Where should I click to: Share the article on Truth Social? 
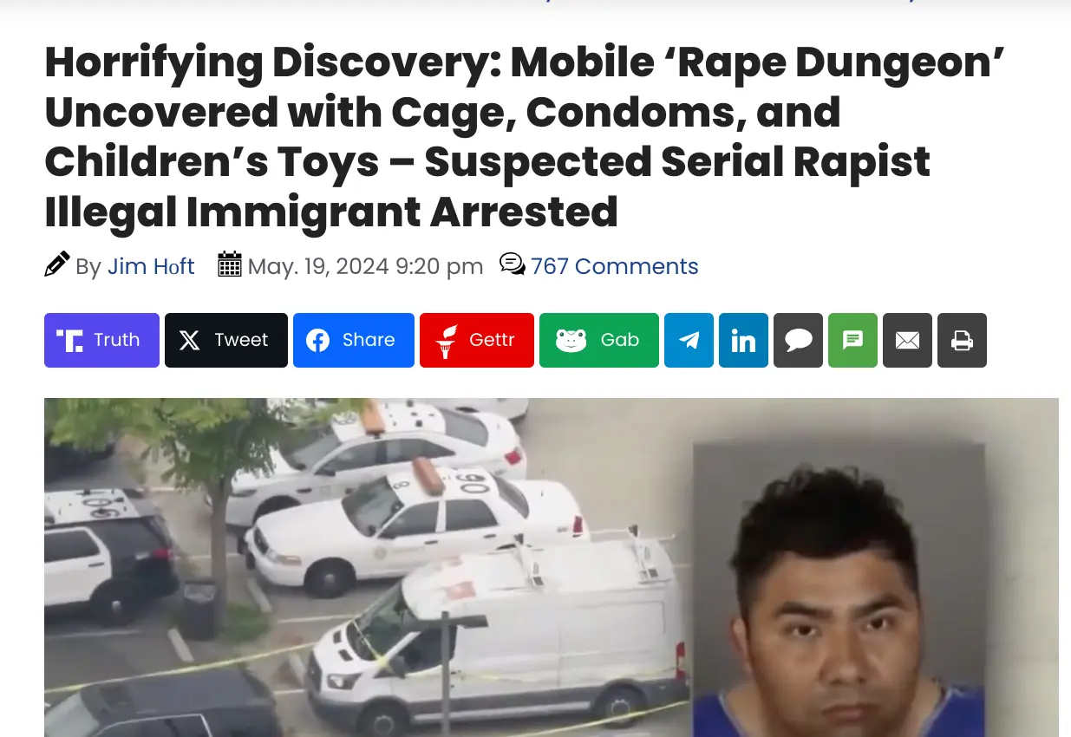pyautogui.click(x=101, y=340)
